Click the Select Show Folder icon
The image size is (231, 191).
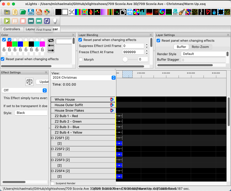(7, 12)
